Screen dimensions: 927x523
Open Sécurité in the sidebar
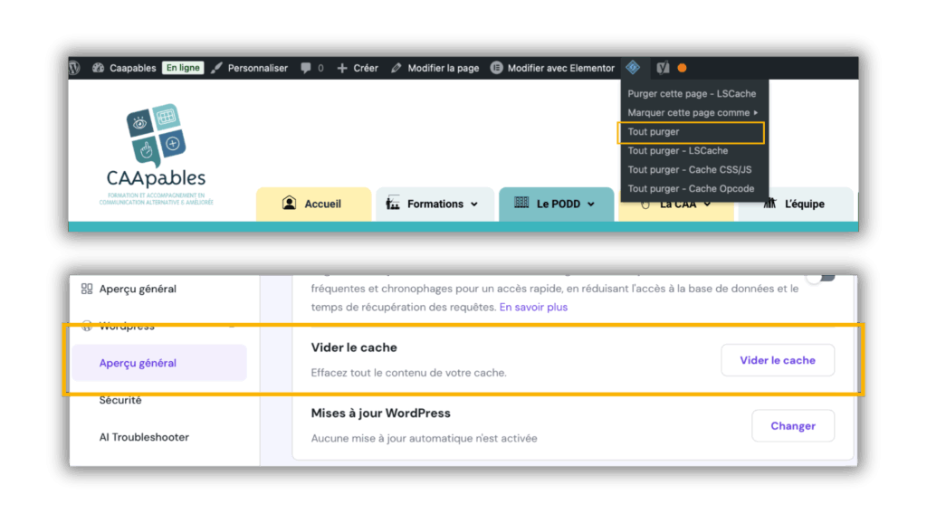coord(120,400)
